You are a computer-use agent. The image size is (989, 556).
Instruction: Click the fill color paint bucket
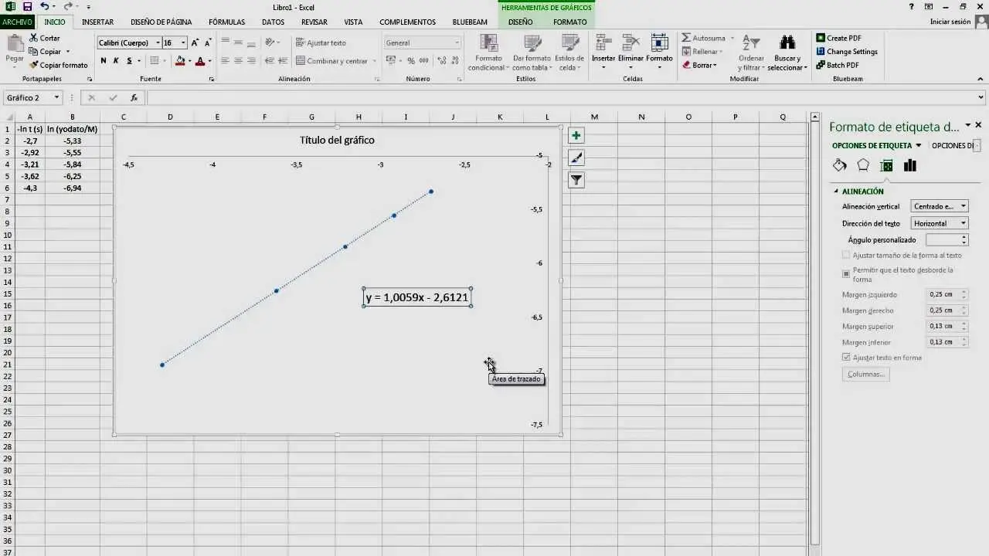180,61
